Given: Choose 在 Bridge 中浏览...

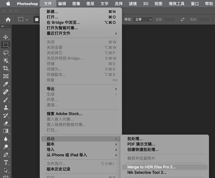Looking at the screenshot, I should point(81,23).
